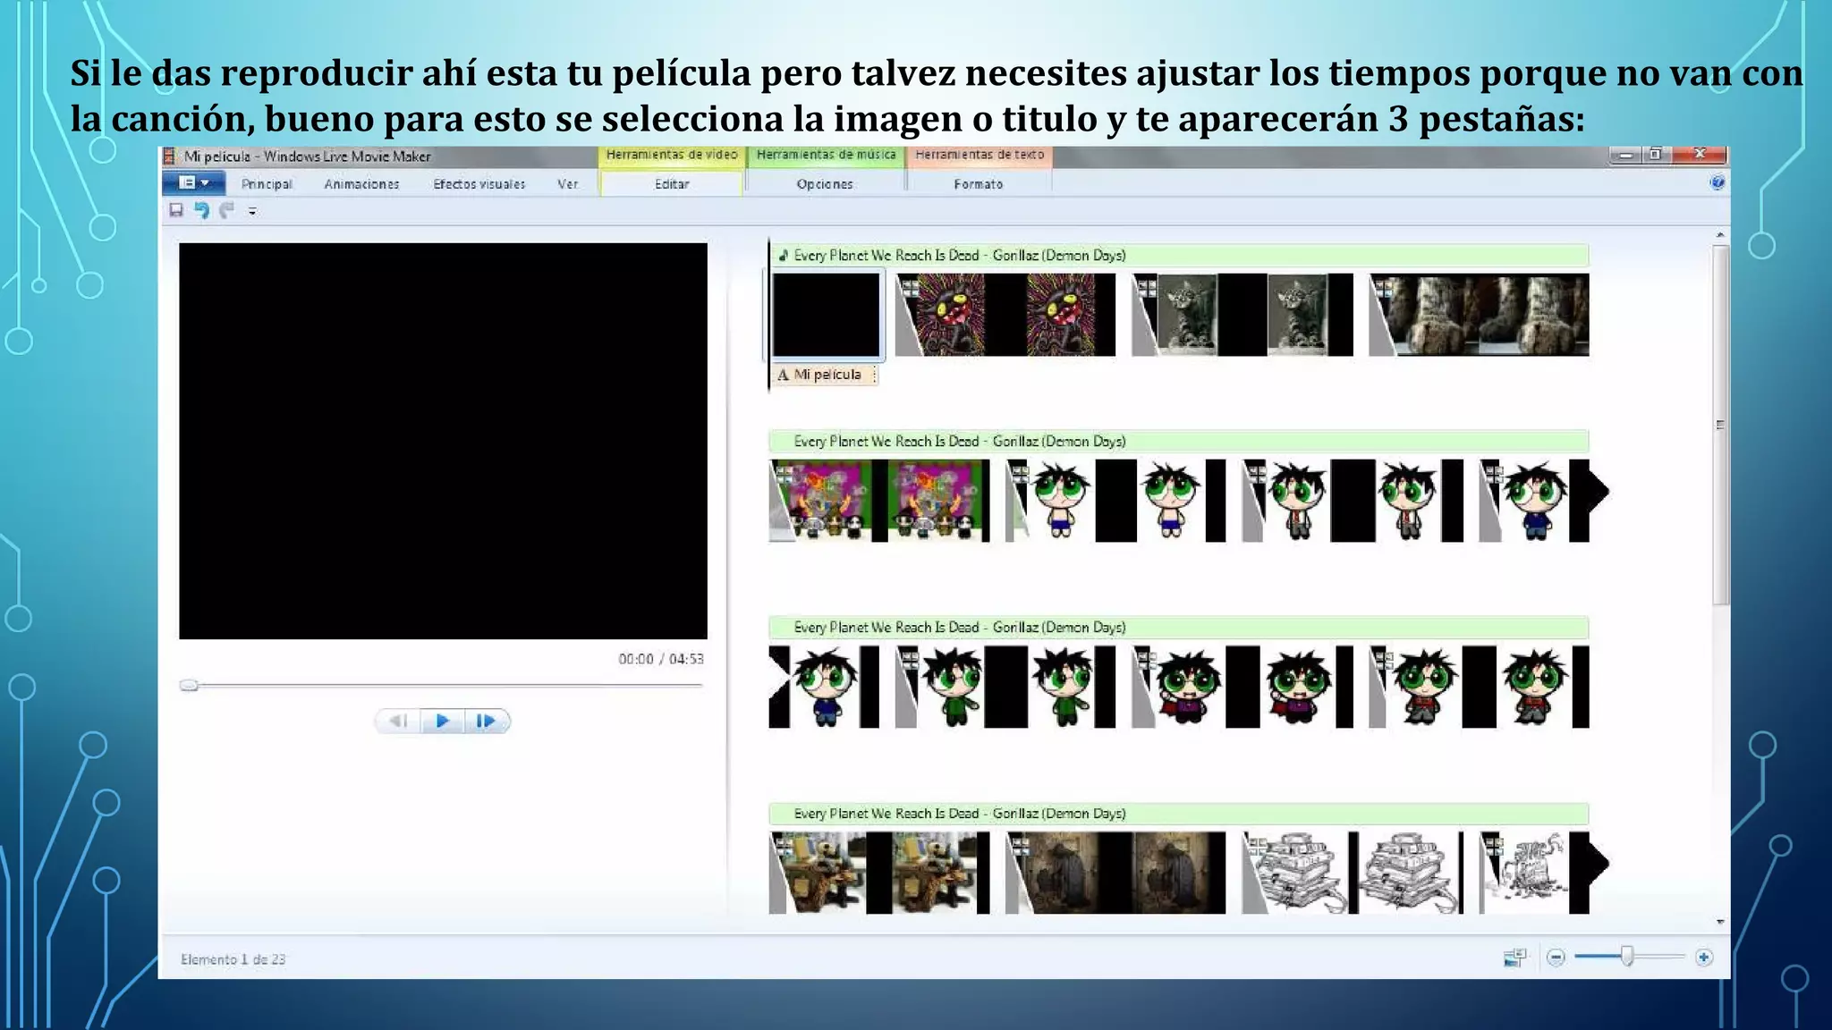Select the black title clip thumbnail
Image resolution: width=1832 pixels, height=1030 pixels.
(826, 315)
